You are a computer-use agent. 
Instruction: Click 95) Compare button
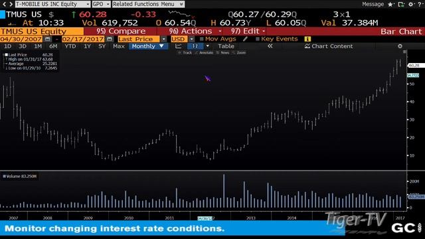click(x=121, y=31)
